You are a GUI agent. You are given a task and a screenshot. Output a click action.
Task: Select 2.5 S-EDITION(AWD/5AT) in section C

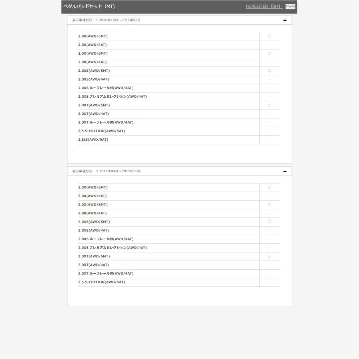point(102,131)
